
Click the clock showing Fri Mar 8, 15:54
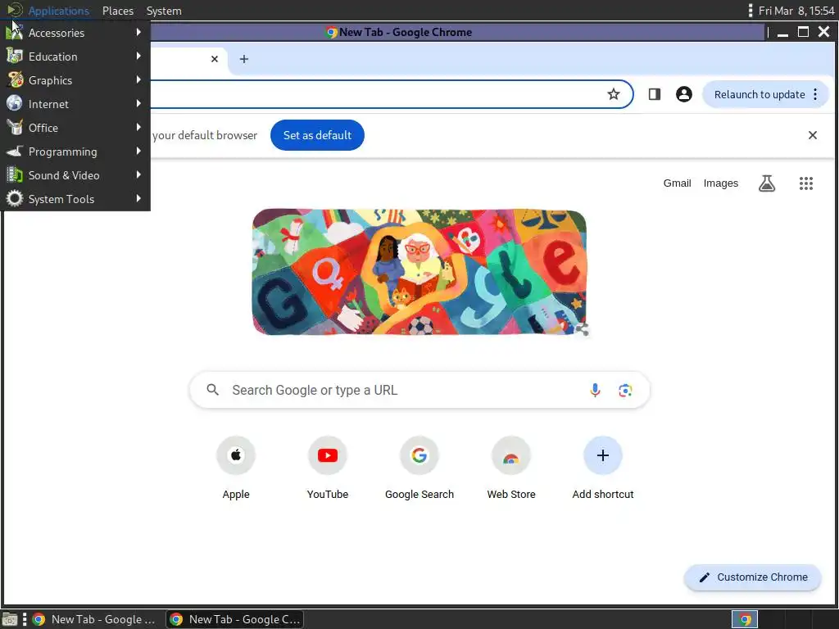(x=796, y=11)
